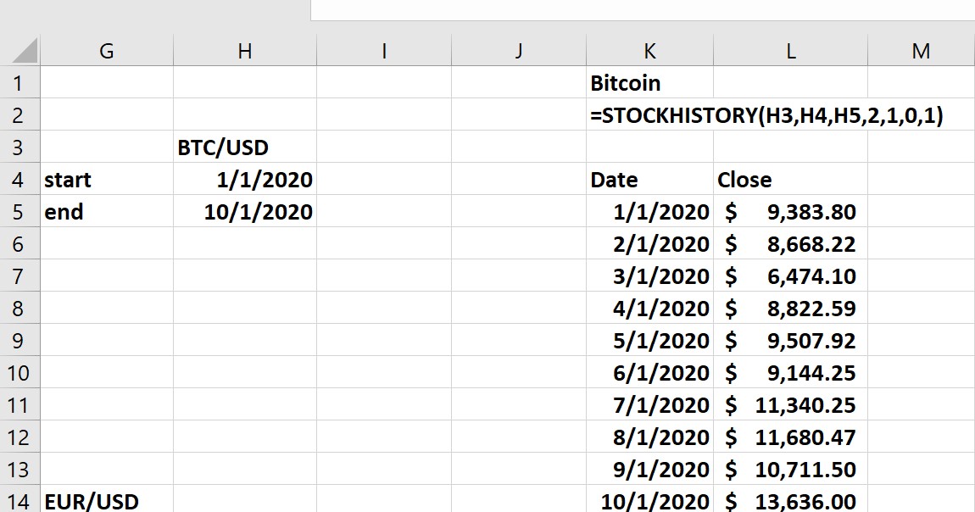Image resolution: width=975 pixels, height=512 pixels.
Task: Select the Bitcoin title cell
Action: [649, 83]
